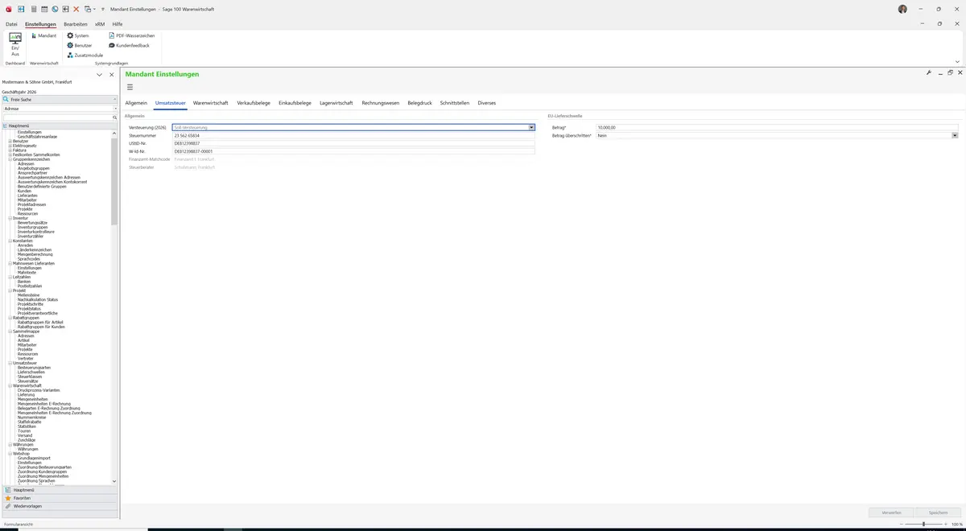
Task: Open the calculator icon in quick access toolbar
Action: click(x=33, y=9)
